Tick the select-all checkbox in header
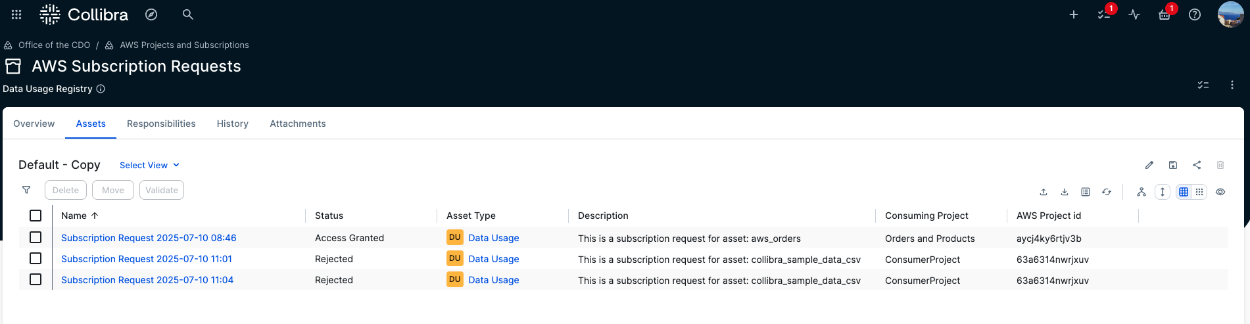The height and width of the screenshot is (324, 1250). tap(36, 216)
